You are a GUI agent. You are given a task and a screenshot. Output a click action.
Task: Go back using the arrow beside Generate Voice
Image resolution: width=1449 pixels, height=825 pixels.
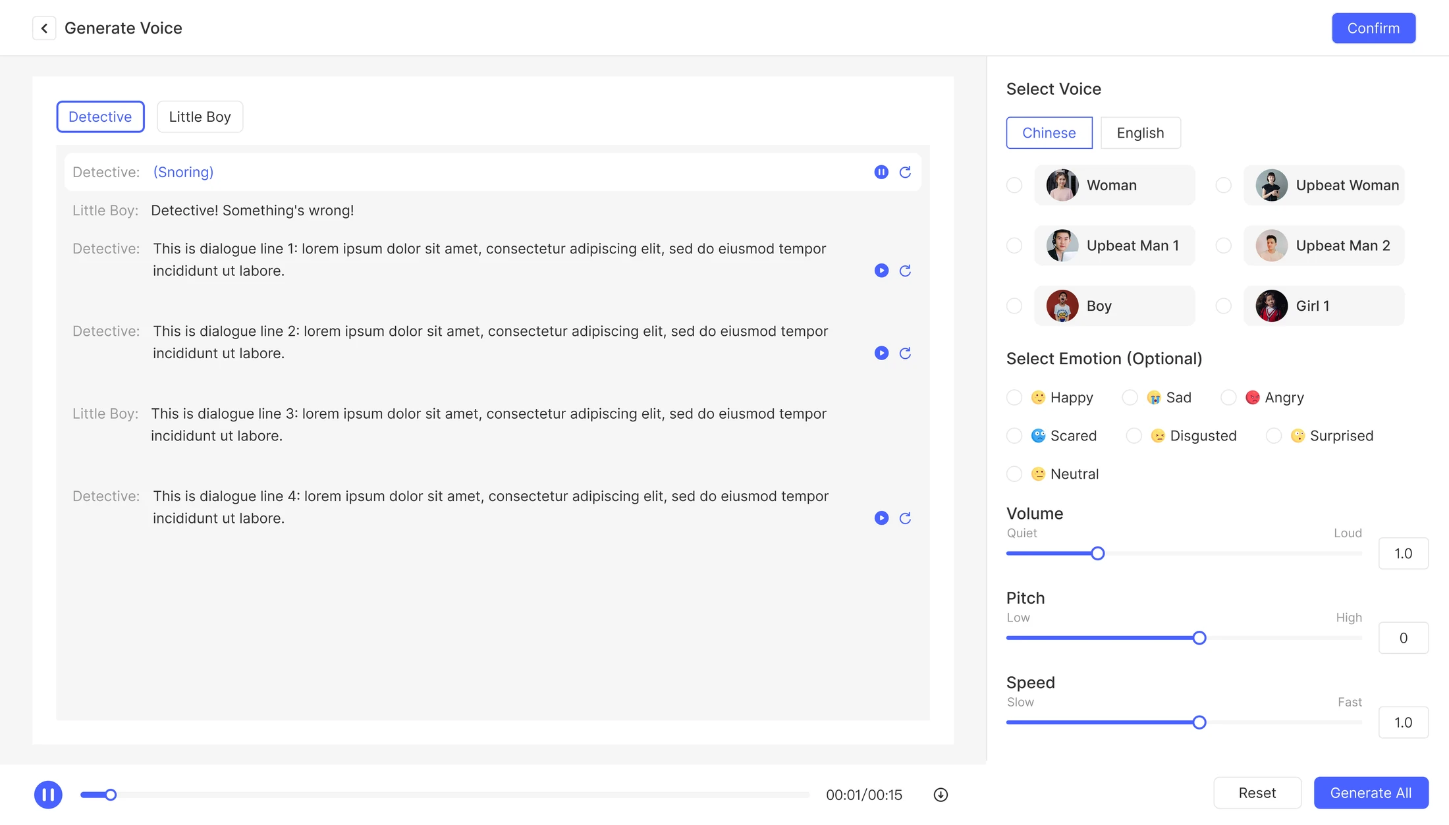[x=44, y=28]
